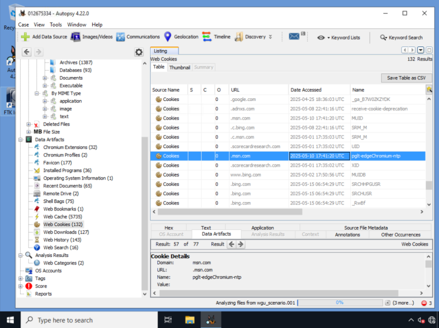Viewport: 439px width, 328px height.
Task: Collapse the Data Artifacts tree node
Action: [x=20, y=139]
